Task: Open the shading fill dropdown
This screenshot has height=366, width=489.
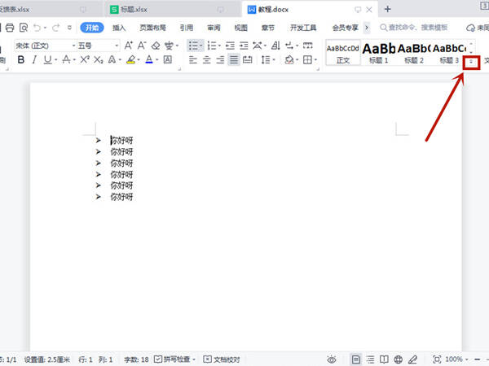Action: [297, 59]
